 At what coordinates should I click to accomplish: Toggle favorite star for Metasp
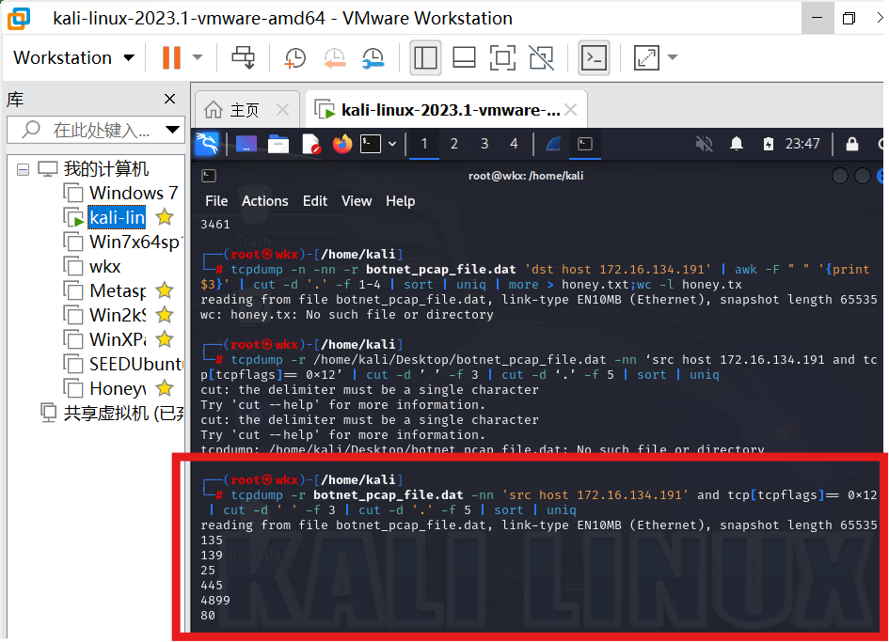[x=165, y=290]
